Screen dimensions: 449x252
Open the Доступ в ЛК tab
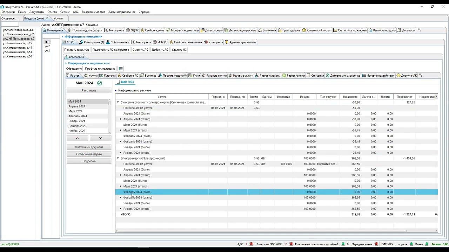[x=407, y=75]
